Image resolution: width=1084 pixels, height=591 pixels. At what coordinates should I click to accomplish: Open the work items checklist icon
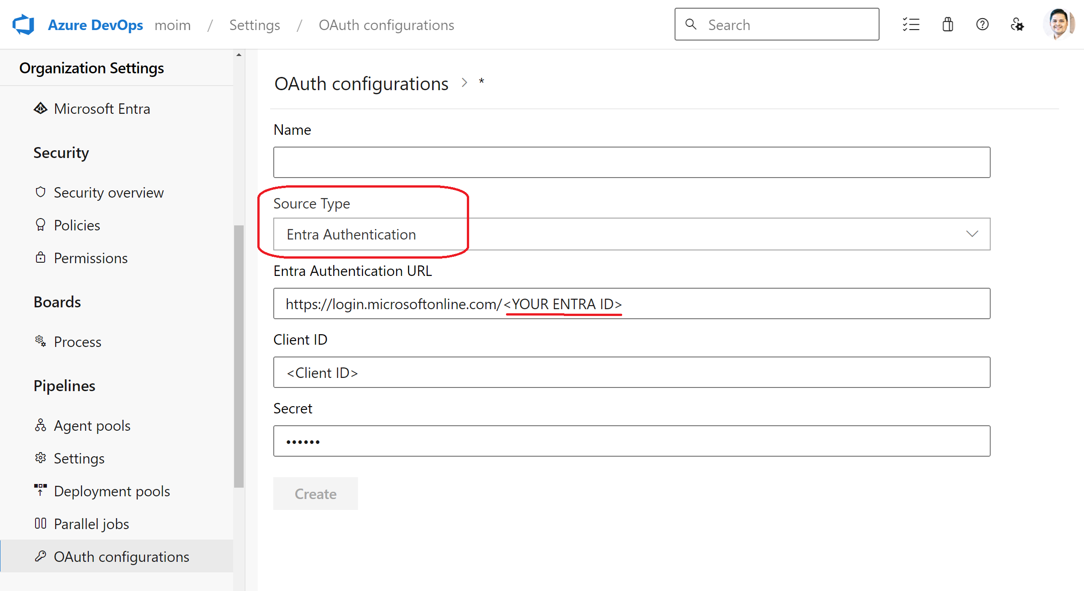pyautogui.click(x=911, y=25)
